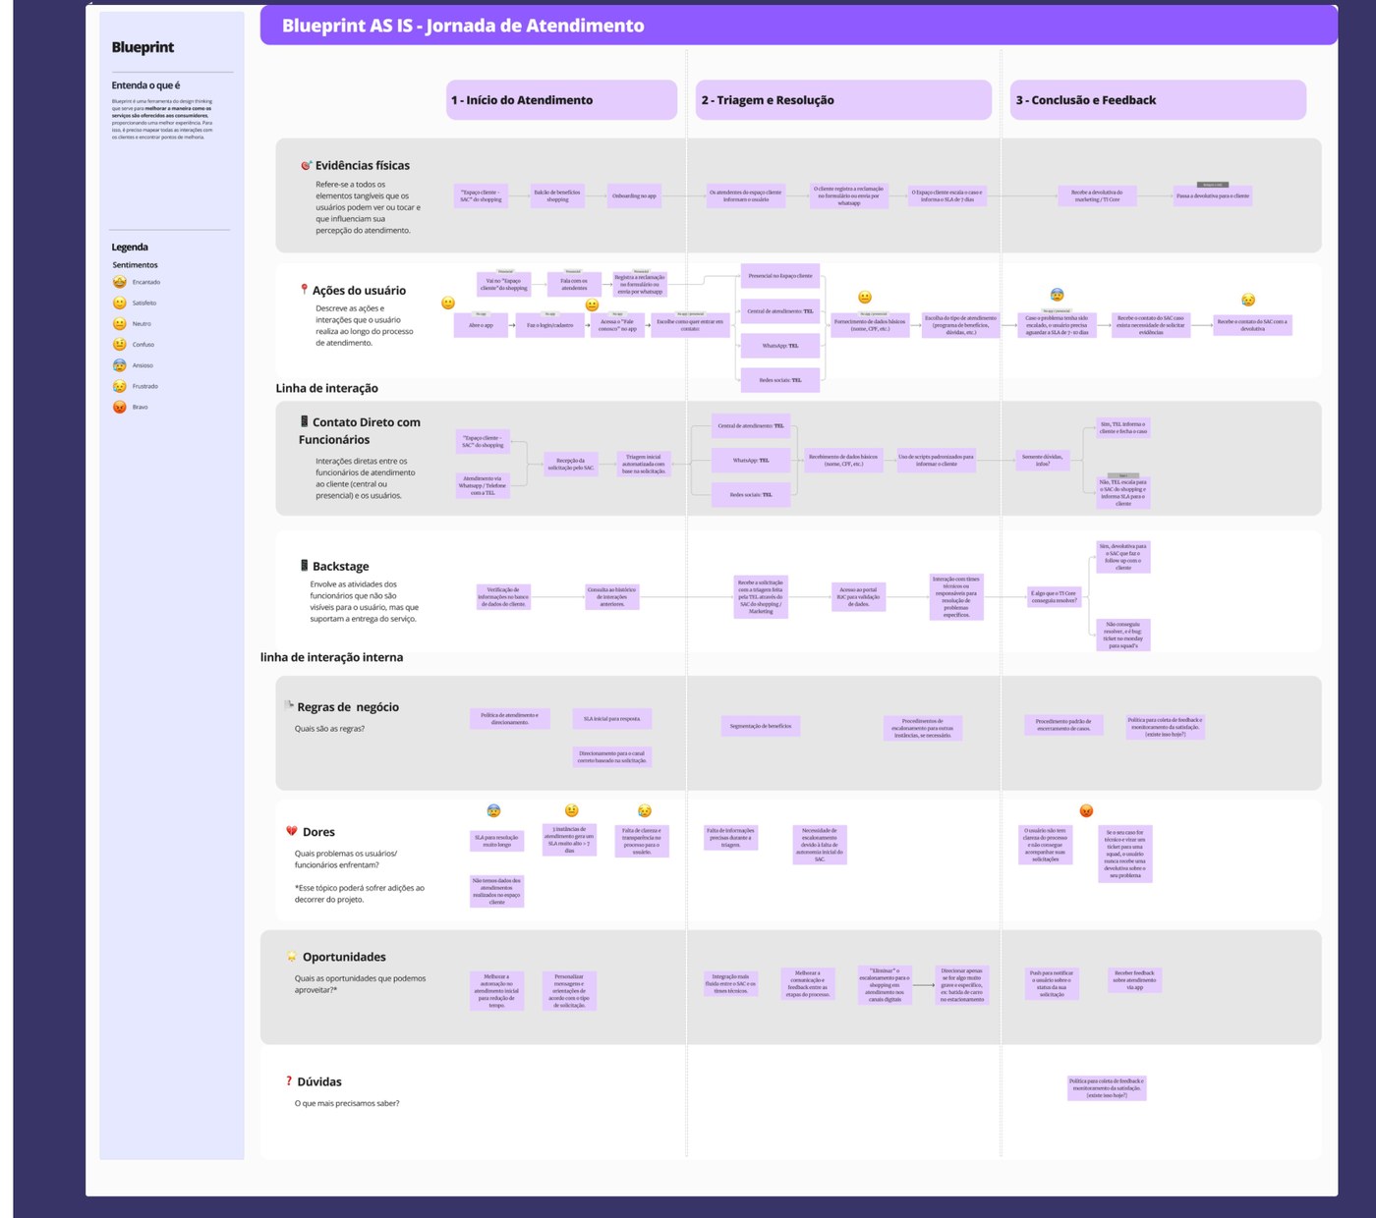Click the Bravo angry emoji in the legend
The width and height of the screenshot is (1376, 1218).
[x=120, y=407]
